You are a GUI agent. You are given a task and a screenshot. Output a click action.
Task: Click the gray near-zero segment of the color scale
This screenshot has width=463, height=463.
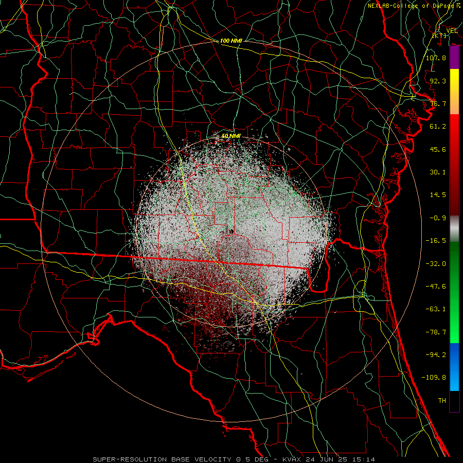(454, 228)
